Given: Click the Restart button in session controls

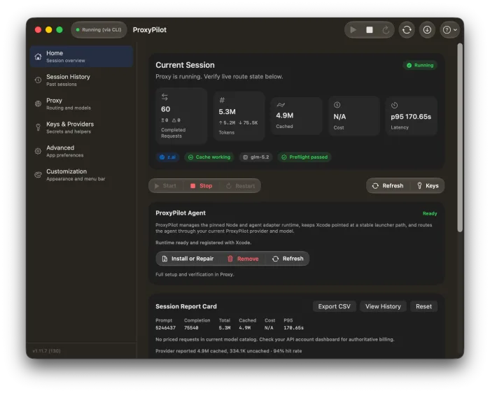Looking at the screenshot, I should (x=241, y=186).
